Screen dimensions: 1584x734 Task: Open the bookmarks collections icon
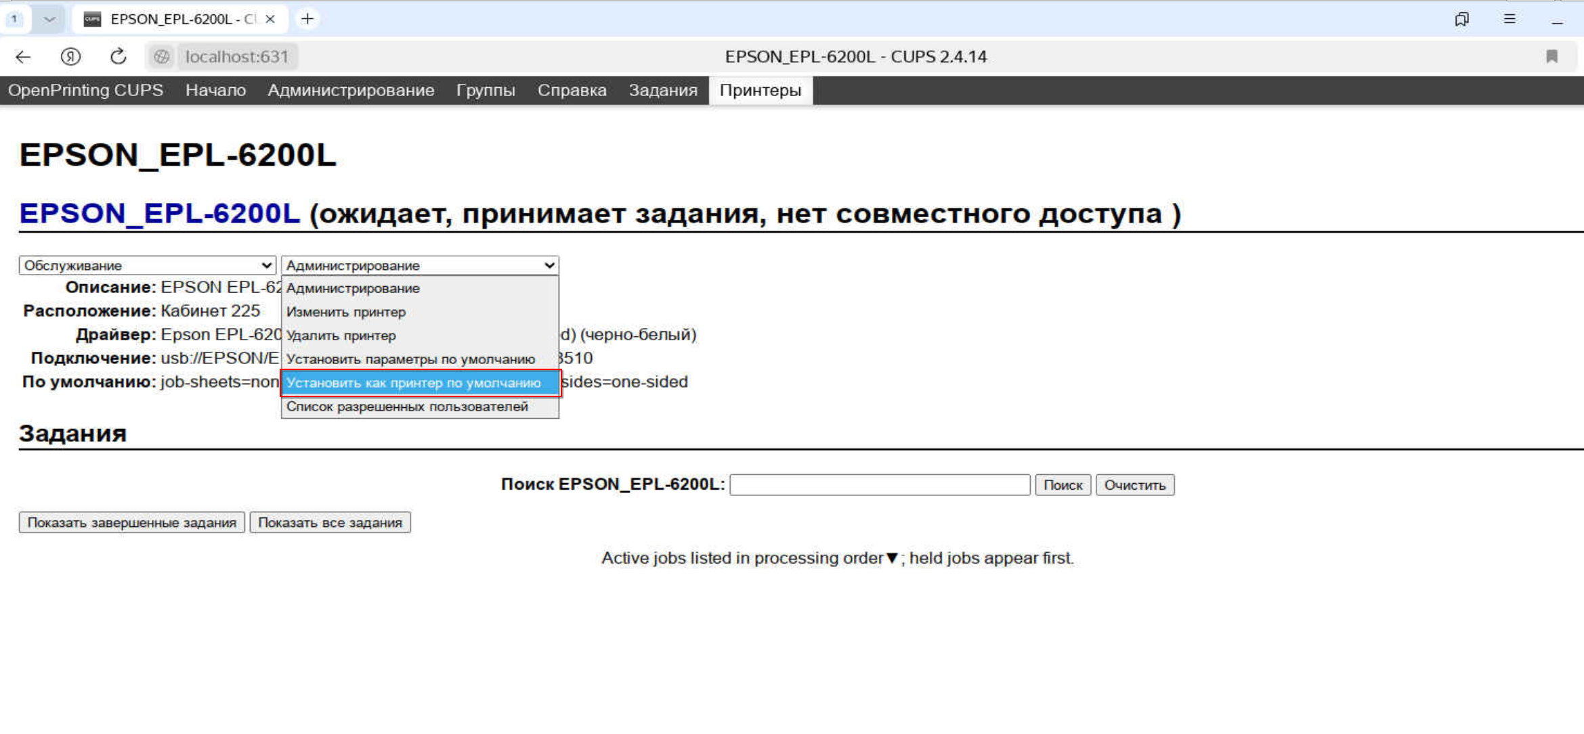coord(1461,19)
